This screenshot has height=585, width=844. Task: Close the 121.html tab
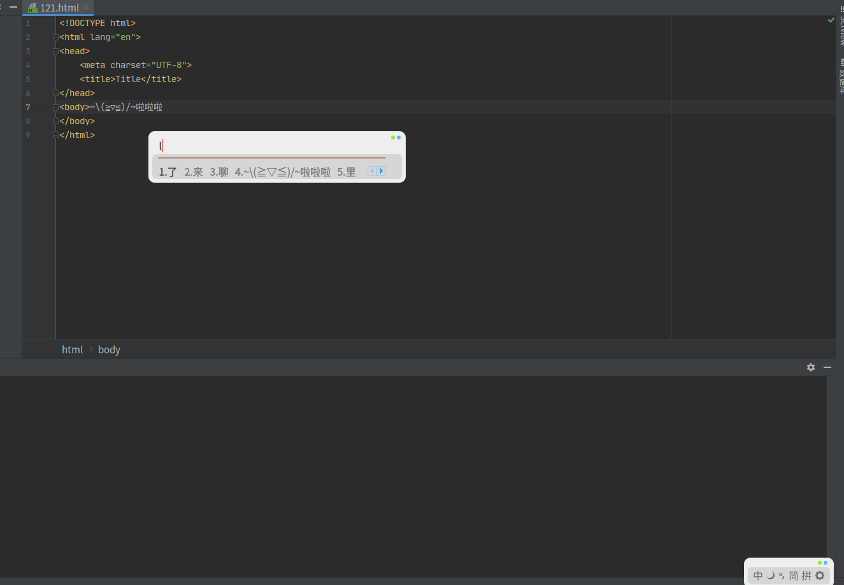point(86,8)
